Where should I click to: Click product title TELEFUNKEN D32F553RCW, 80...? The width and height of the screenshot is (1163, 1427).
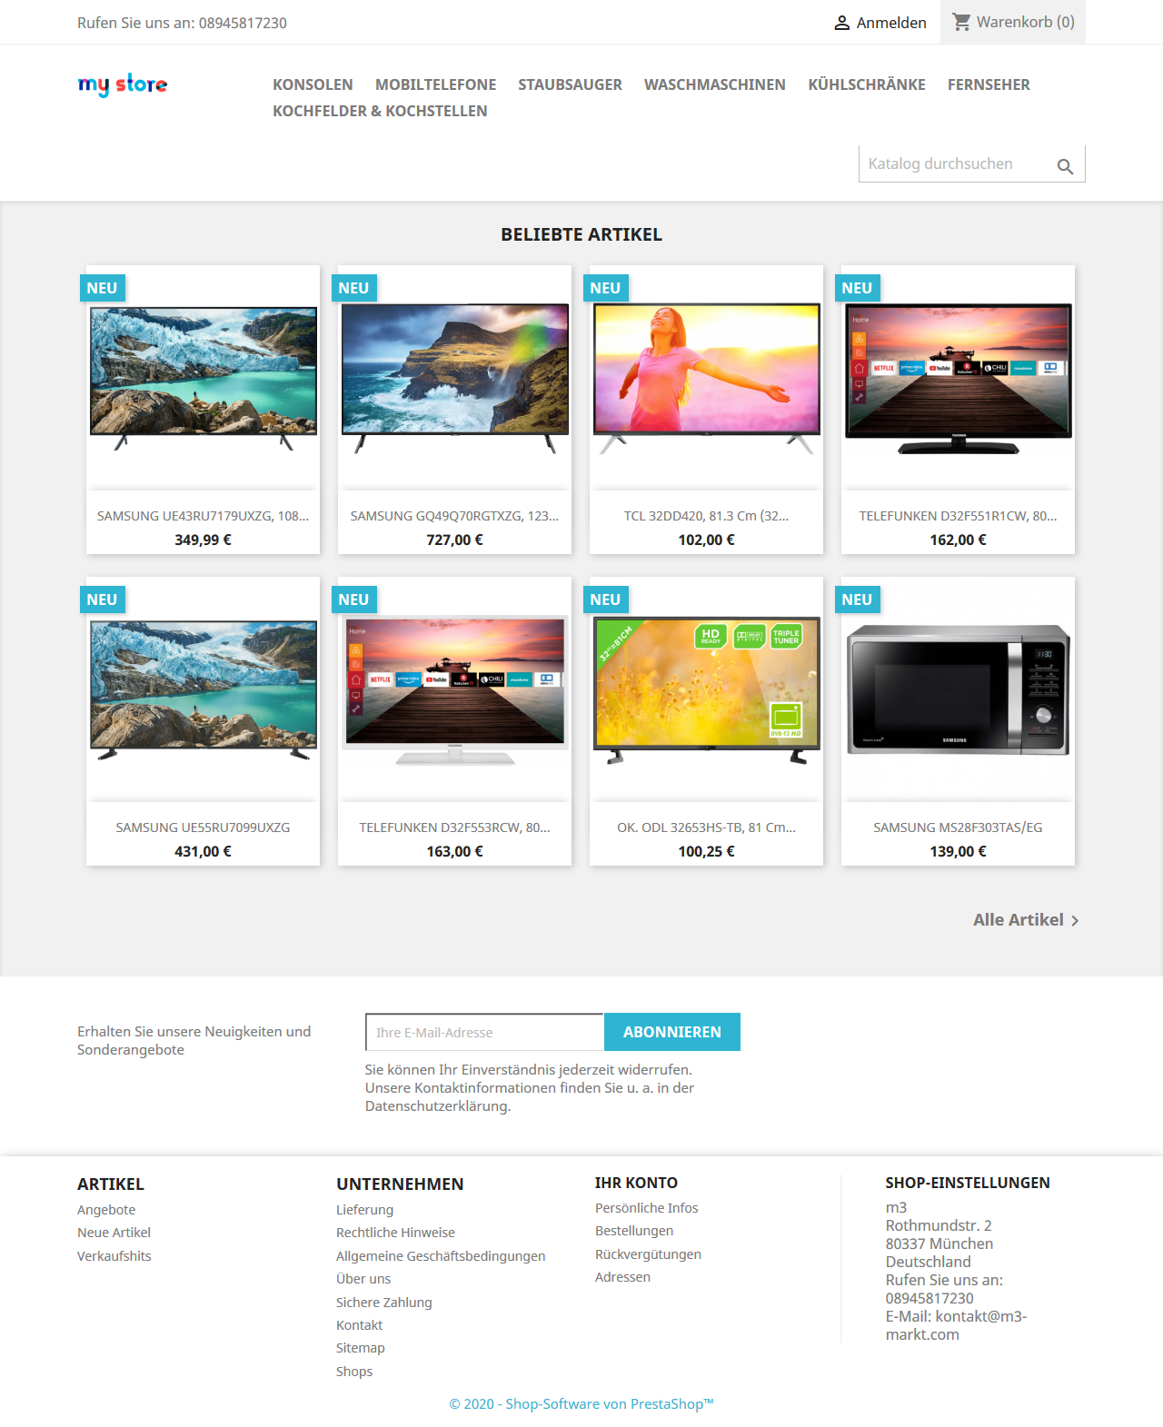[x=454, y=827]
